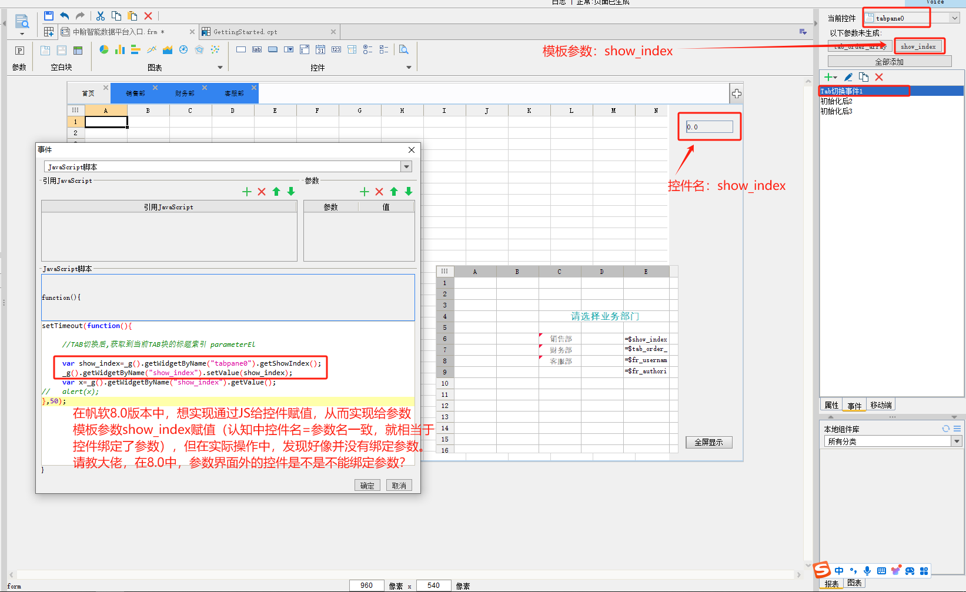
Task: Add a combo box widget
Action: [x=289, y=50]
